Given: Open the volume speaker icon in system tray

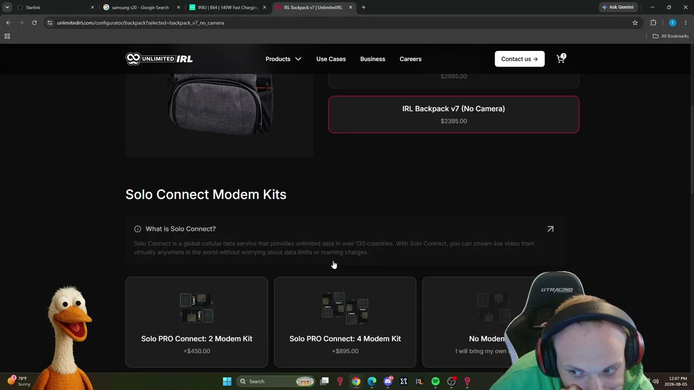Looking at the screenshot, I should (656, 381).
